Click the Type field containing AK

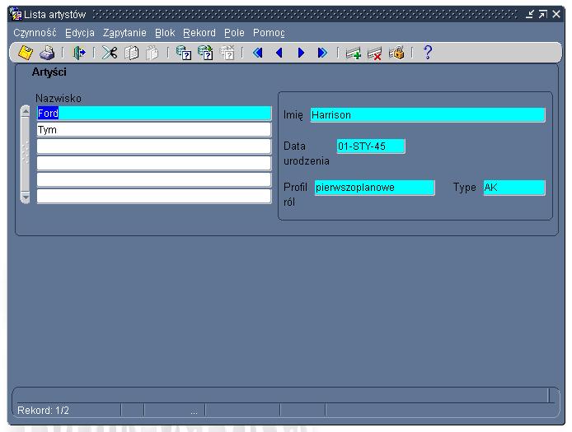coord(514,188)
